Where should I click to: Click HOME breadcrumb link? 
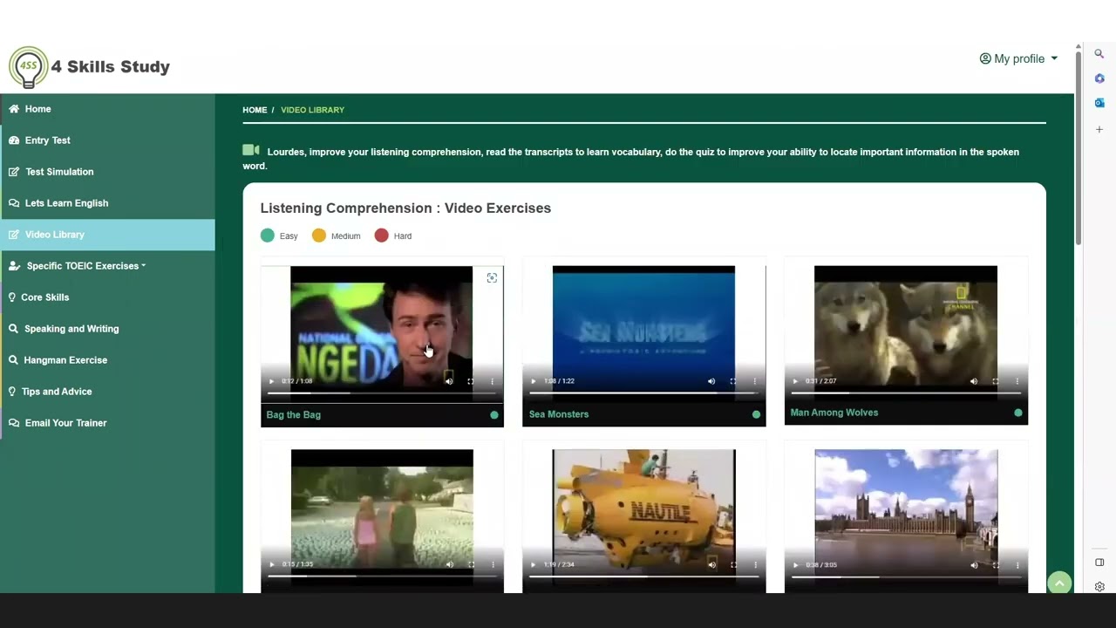tap(255, 110)
